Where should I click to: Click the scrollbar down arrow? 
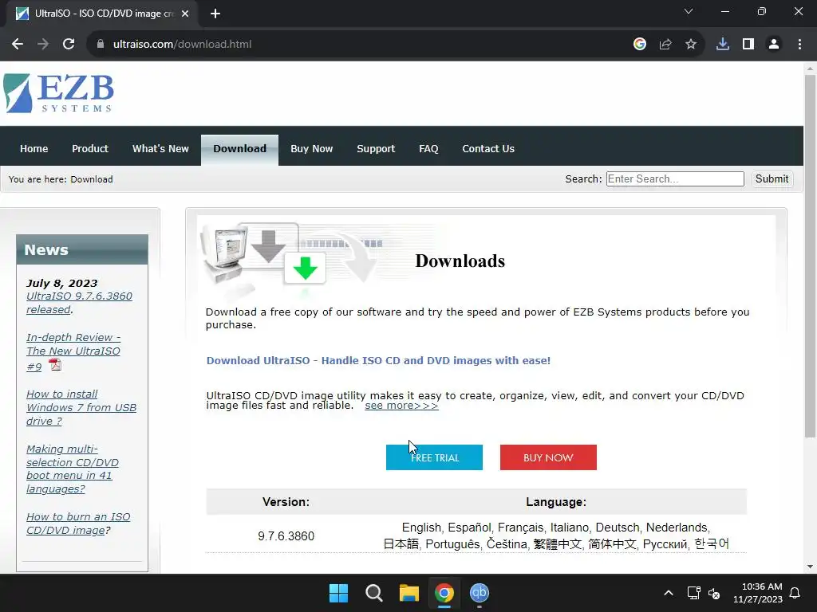pyautogui.click(x=811, y=567)
